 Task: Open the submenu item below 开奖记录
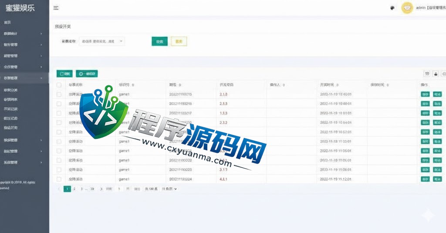coord(24,118)
